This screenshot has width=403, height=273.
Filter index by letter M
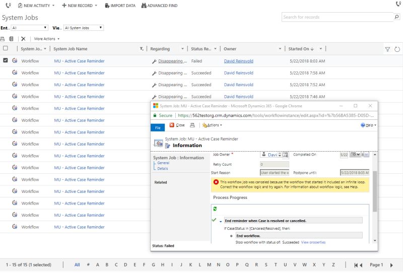click(x=209, y=265)
